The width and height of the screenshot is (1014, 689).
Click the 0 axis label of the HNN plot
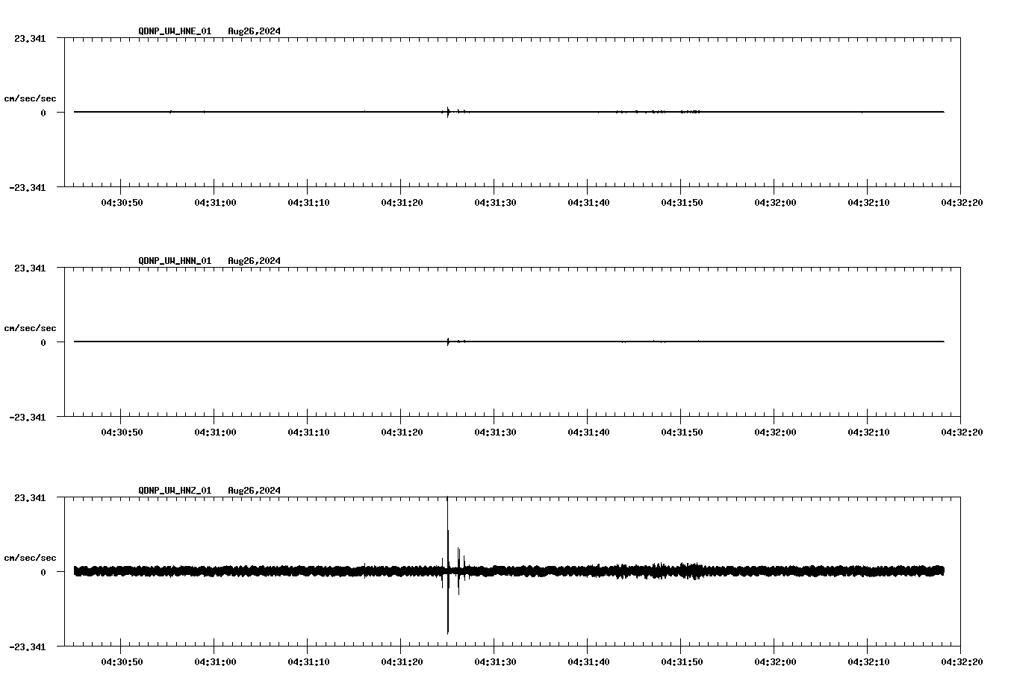point(43,342)
